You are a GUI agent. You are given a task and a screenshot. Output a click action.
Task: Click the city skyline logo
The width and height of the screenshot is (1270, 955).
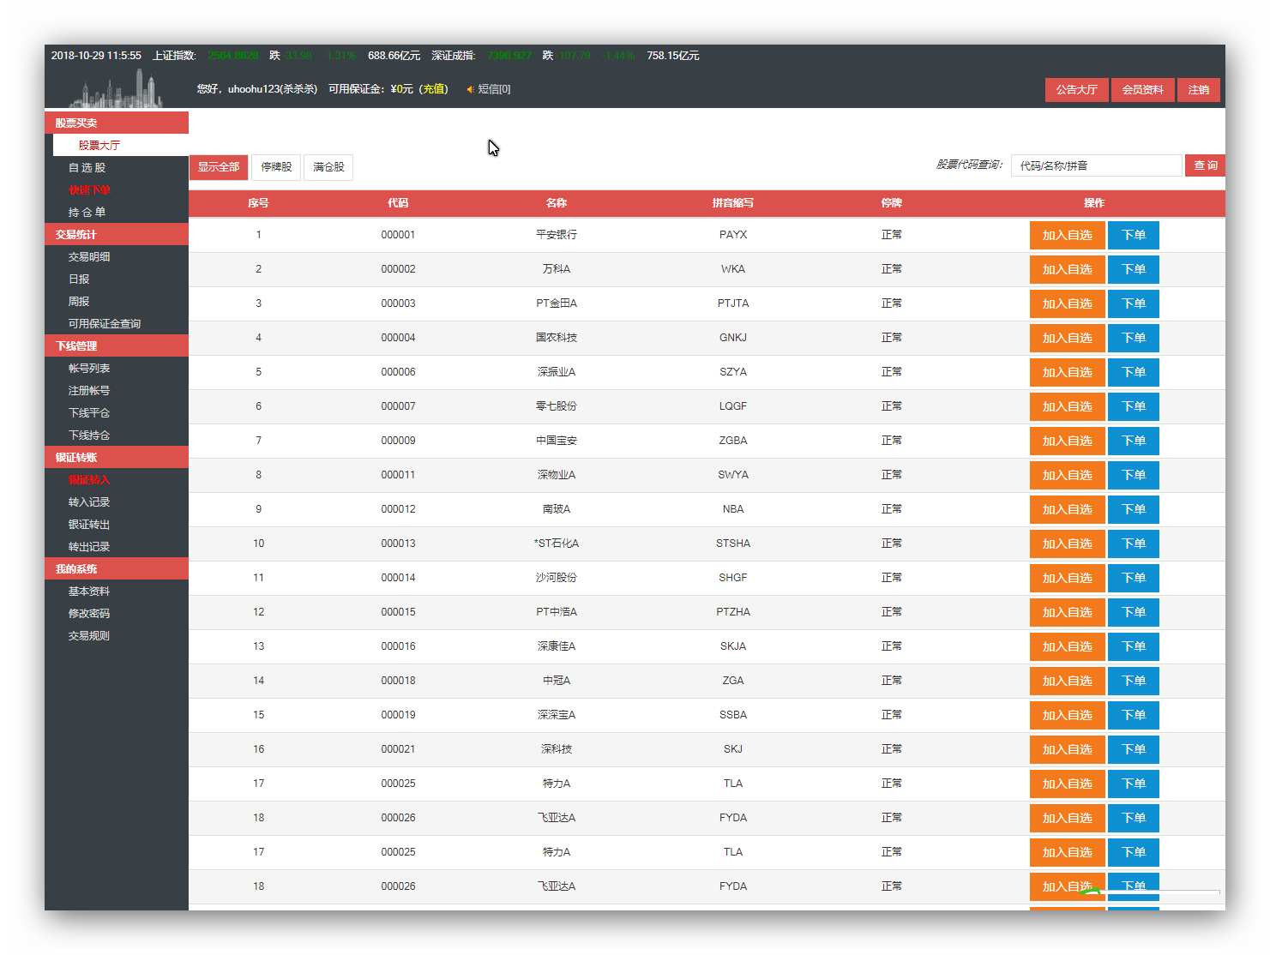pos(117,89)
